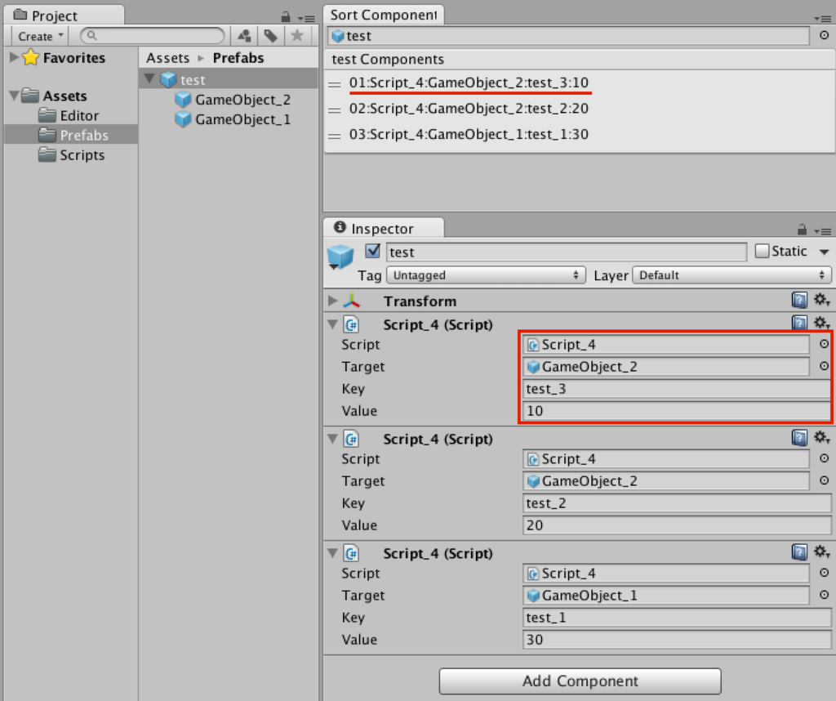Screen dimensions: 836x701
Task: Click the Value field containing 30
Action: click(x=677, y=639)
